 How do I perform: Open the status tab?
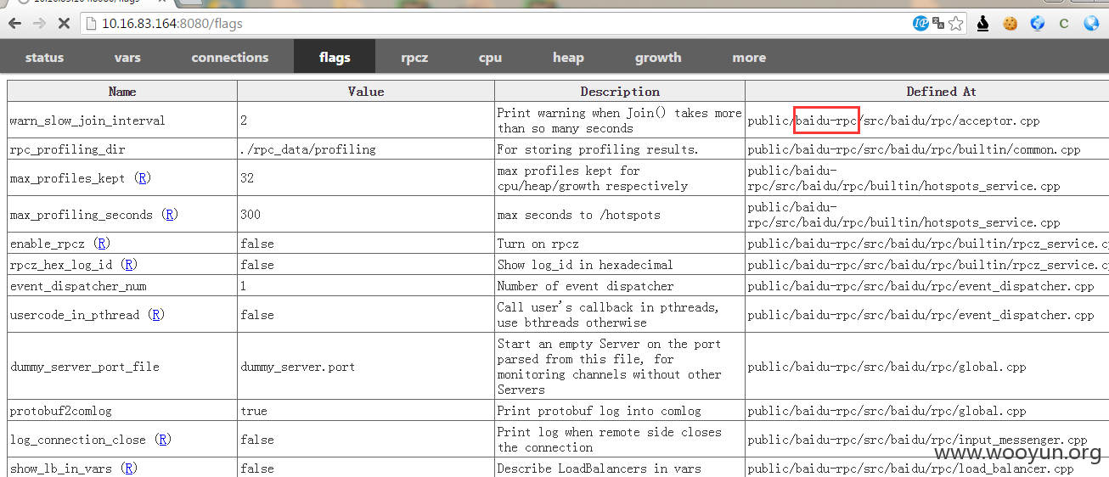point(44,58)
